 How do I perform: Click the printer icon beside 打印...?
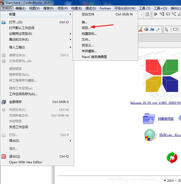coord(4,135)
